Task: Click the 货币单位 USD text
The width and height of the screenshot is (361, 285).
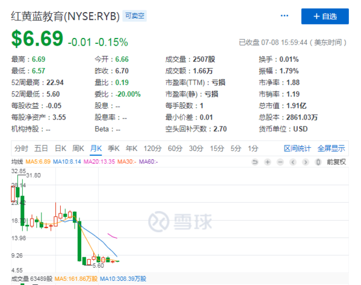Action: click(300, 129)
